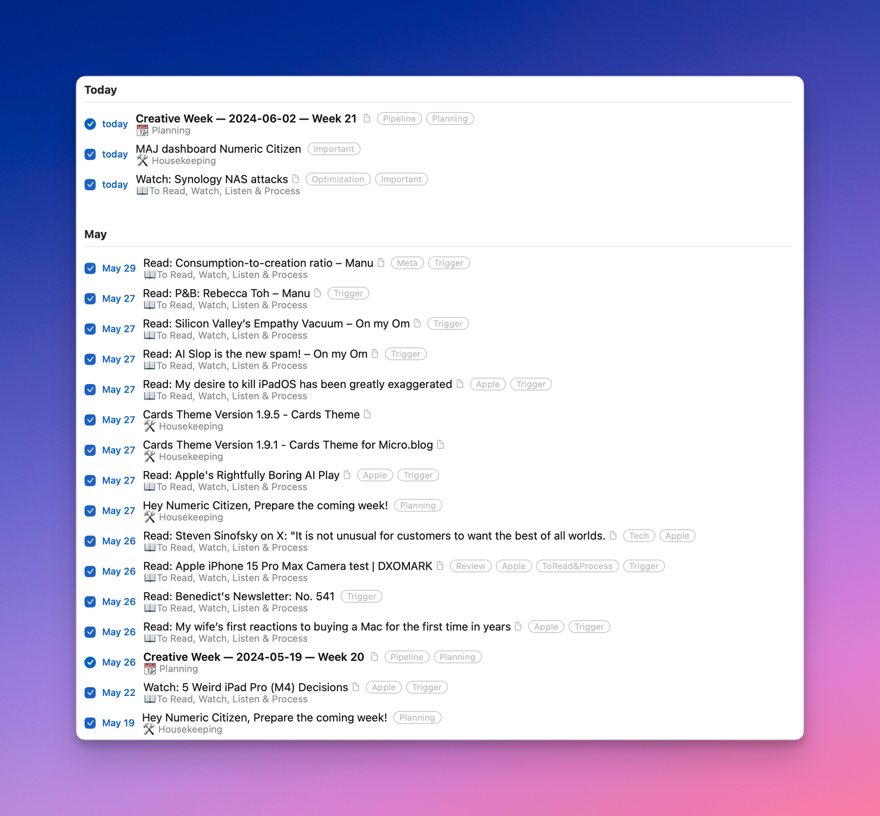Click the May 29 date label
The height and width of the screenshot is (816, 880).
pyautogui.click(x=118, y=268)
